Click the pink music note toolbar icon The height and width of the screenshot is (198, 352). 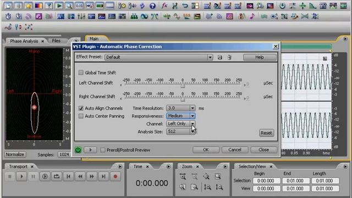(252, 16)
